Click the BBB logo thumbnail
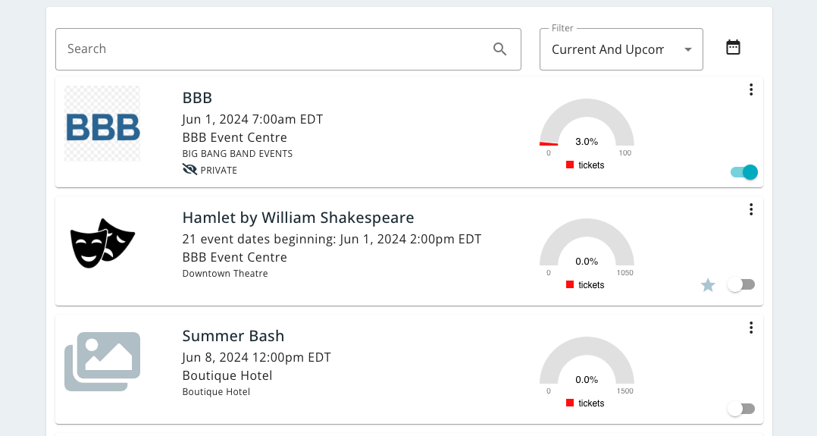817x436 pixels. (x=102, y=124)
